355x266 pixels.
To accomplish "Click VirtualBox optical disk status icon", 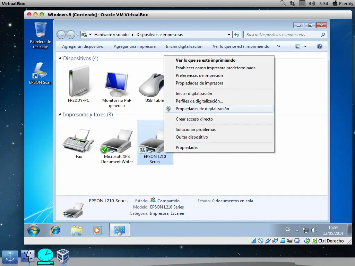I will [x=261, y=241].
